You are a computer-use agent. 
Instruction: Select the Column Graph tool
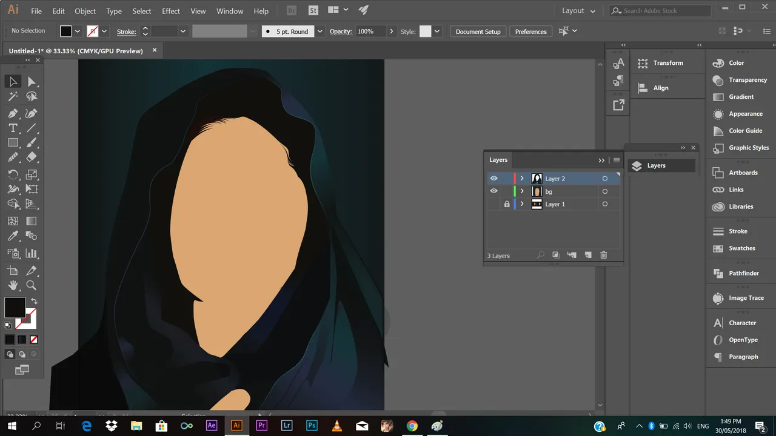click(32, 254)
